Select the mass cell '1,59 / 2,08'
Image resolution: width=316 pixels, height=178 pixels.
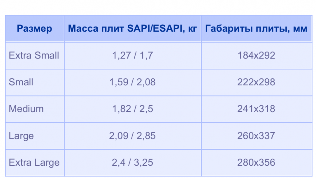(132, 82)
